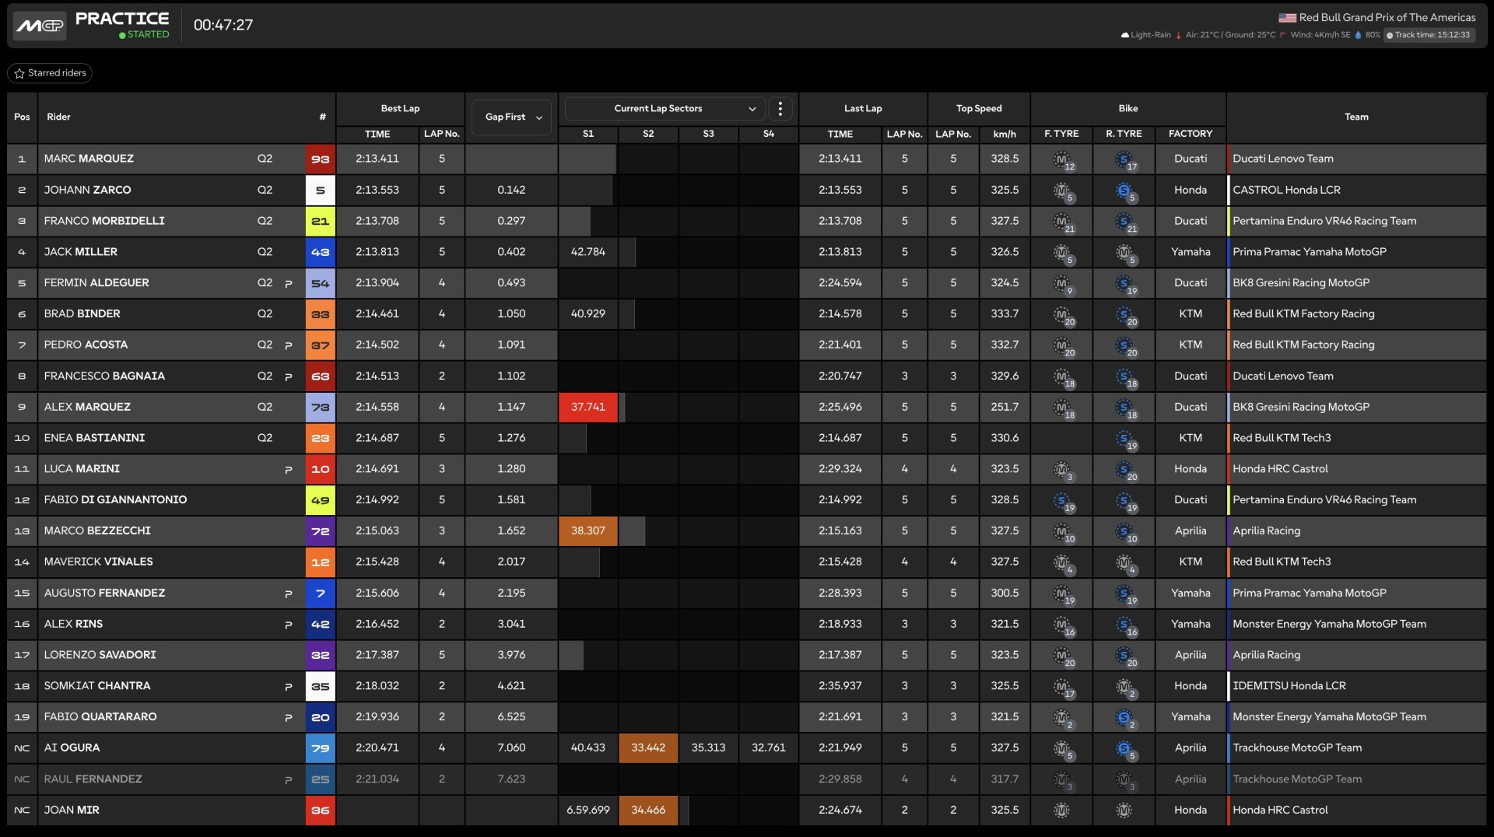Image resolution: width=1494 pixels, height=837 pixels.
Task: Click Jack Miller's blue number 43 badge
Action: coord(321,252)
